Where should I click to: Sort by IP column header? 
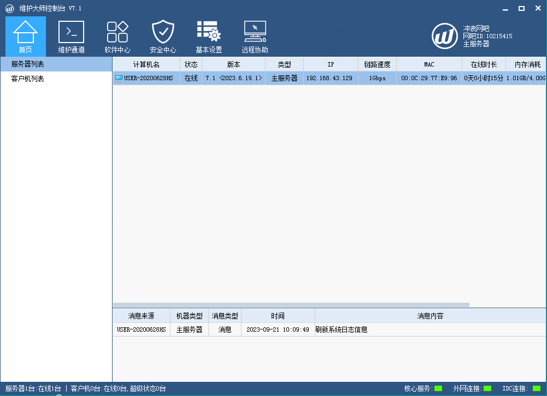[331, 64]
